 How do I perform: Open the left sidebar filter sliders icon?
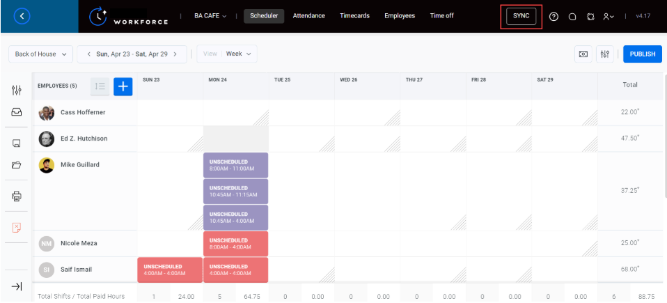click(x=17, y=91)
